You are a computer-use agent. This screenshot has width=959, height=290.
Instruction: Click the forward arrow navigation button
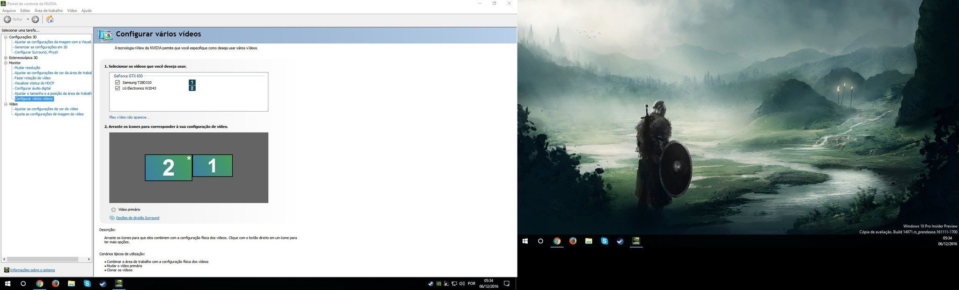(x=35, y=19)
